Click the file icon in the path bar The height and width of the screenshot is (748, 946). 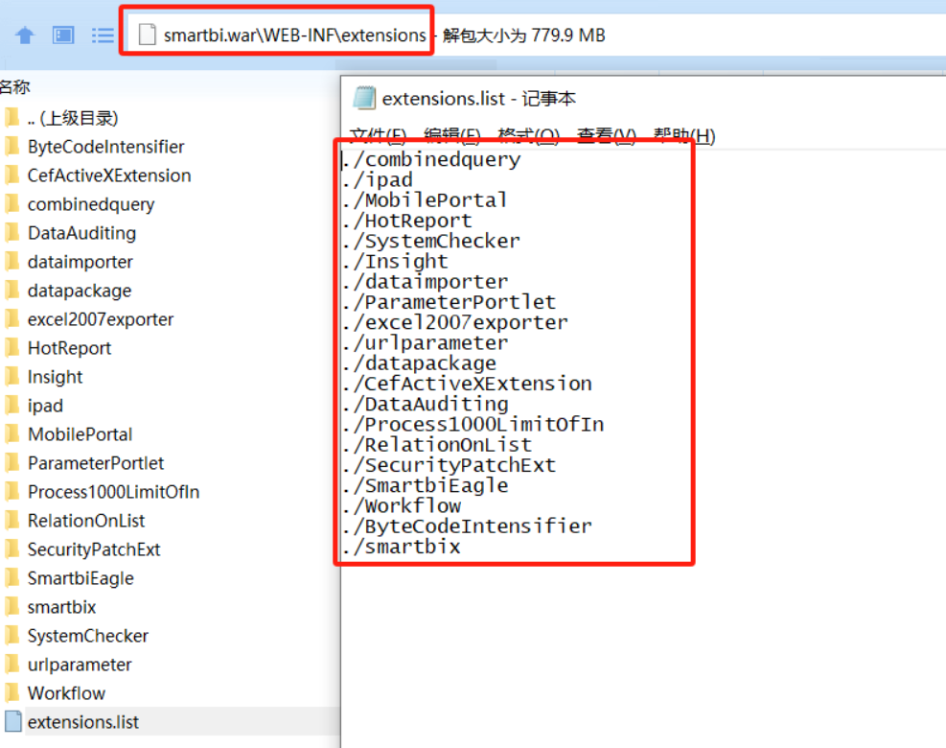click(148, 35)
